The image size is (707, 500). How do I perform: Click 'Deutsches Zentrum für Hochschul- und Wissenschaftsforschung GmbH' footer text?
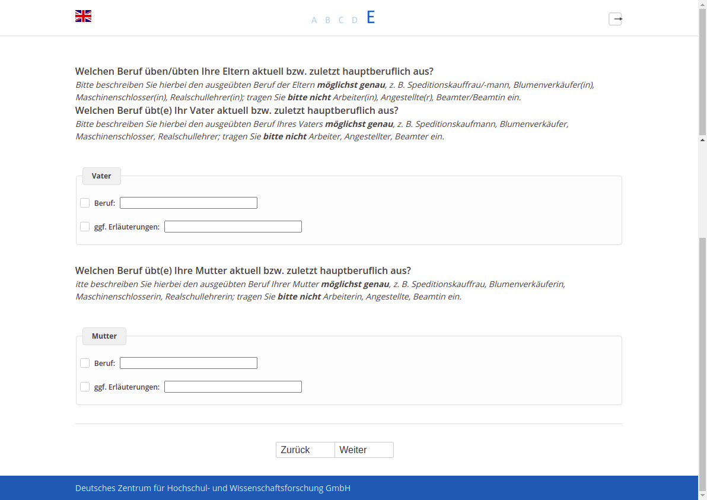click(213, 488)
